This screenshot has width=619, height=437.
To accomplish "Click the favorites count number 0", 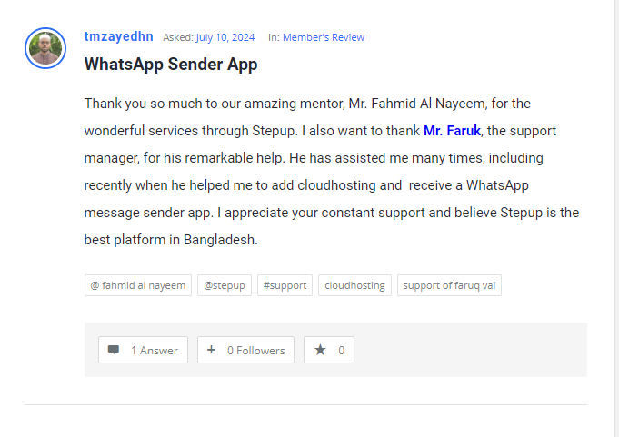I will 342,350.
